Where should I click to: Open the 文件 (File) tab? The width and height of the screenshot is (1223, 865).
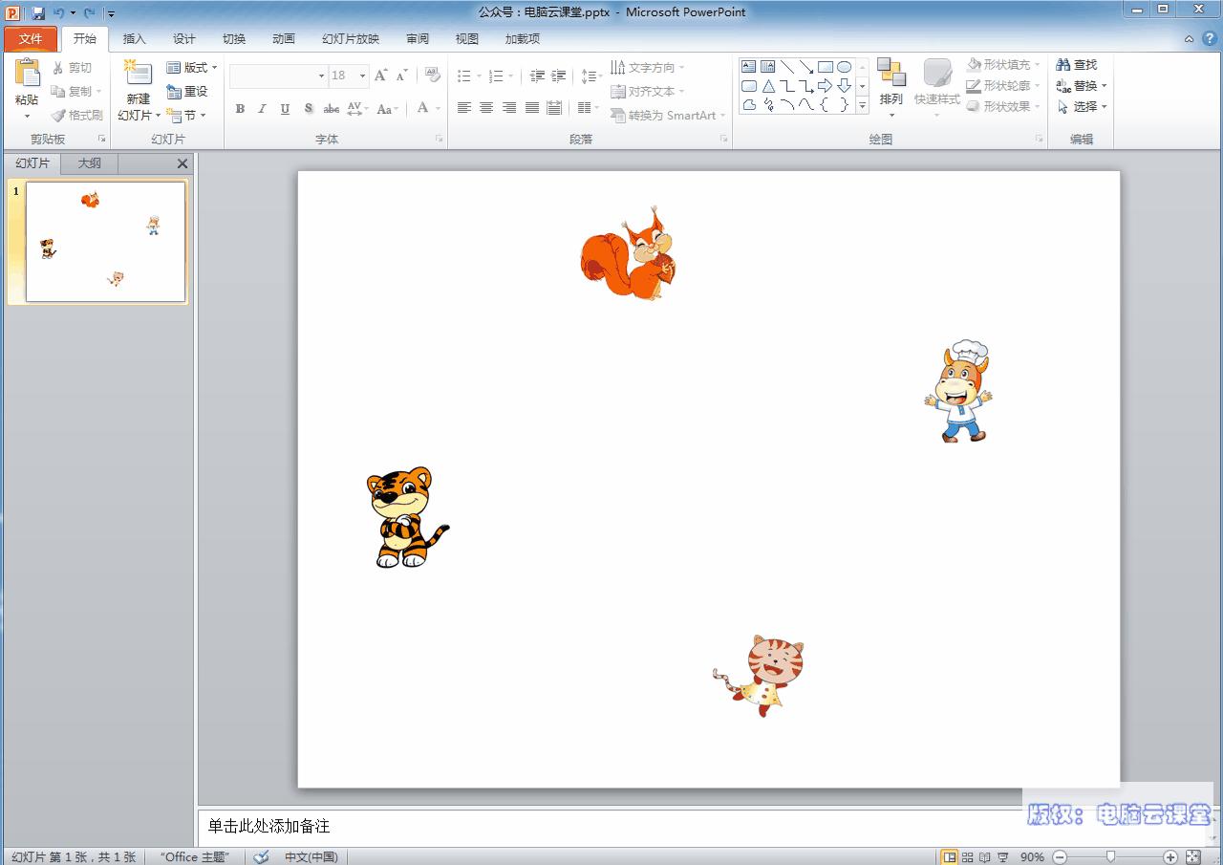pos(31,39)
